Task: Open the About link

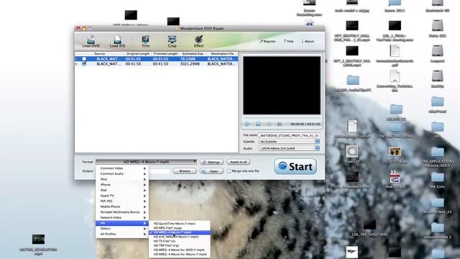Action: 308,42
